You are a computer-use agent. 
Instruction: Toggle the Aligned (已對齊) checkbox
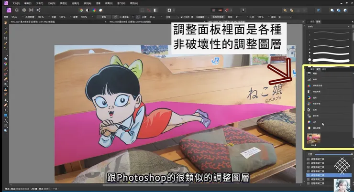(x=181, y=17)
